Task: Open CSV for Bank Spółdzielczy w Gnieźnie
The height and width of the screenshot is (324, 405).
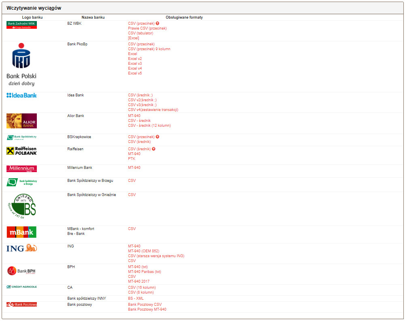Action: [132, 195]
